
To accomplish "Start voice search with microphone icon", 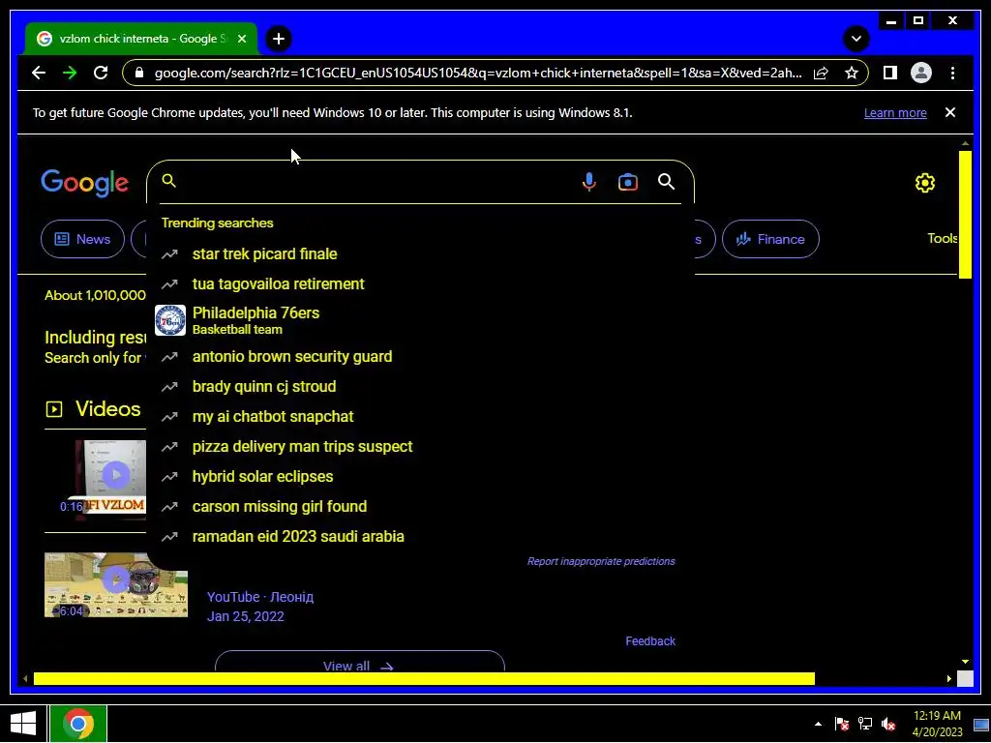I will (x=588, y=182).
